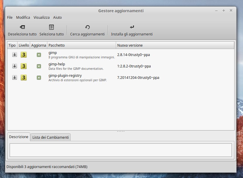Click description 'Data files for the GIMP documentation.'

tap(76, 69)
